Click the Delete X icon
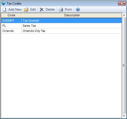The width and height of the screenshot is (127, 119). [42, 9]
